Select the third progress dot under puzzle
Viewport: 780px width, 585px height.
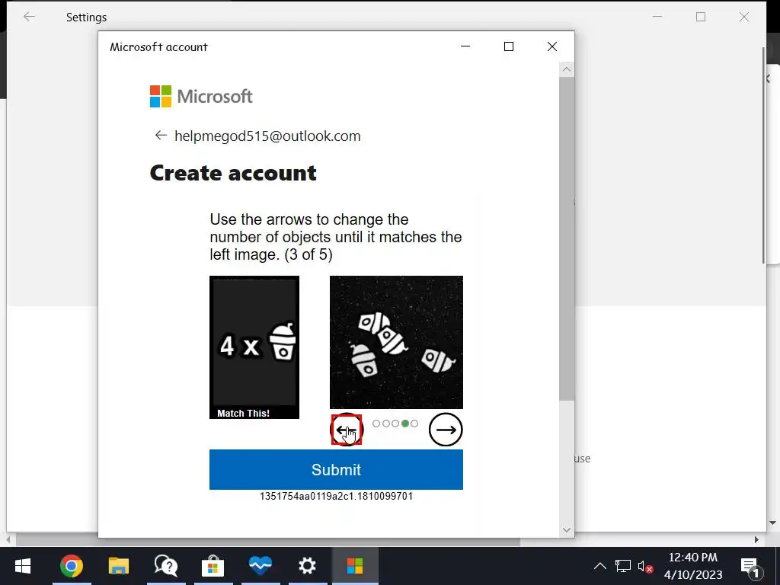pyautogui.click(x=395, y=424)
